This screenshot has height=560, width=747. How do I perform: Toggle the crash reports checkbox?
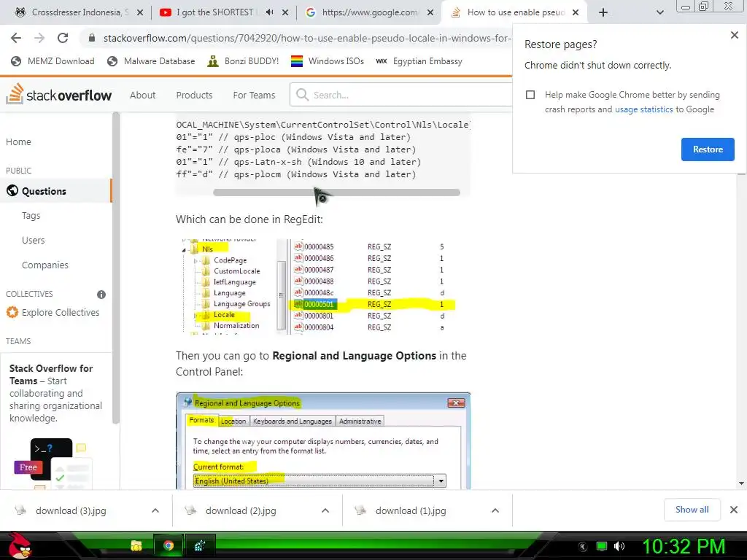coord(530,95)
